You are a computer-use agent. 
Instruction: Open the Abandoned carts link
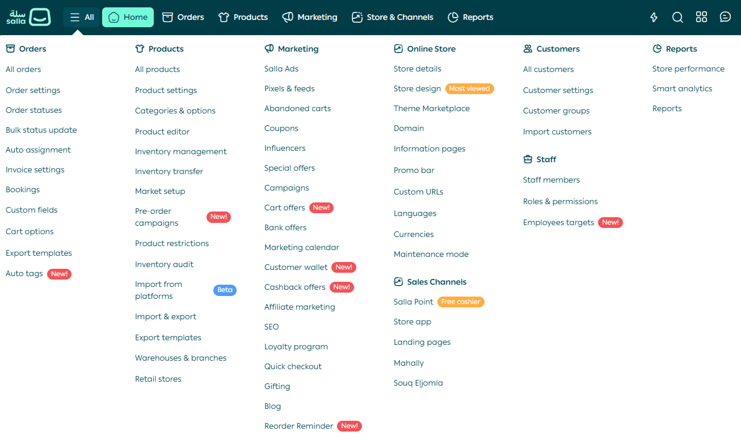[x=297, y=108]
